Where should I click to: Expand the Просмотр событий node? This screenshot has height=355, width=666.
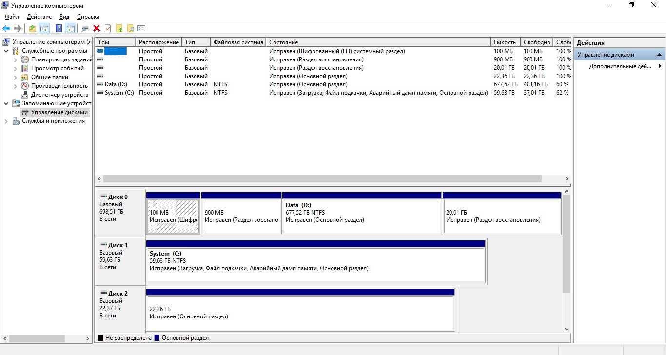pos(16,68)
